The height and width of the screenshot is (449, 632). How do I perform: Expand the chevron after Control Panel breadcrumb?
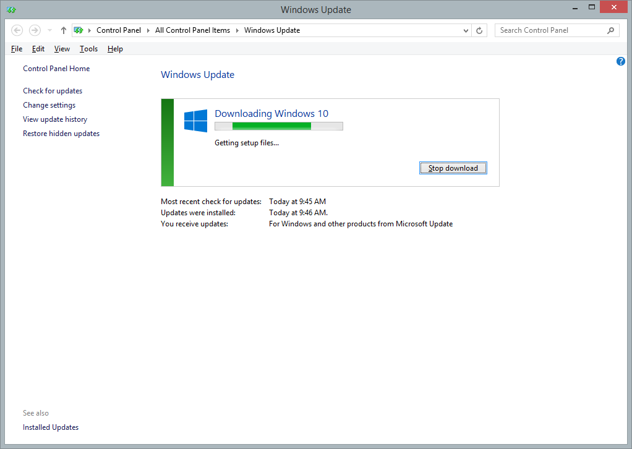[148, 30]
